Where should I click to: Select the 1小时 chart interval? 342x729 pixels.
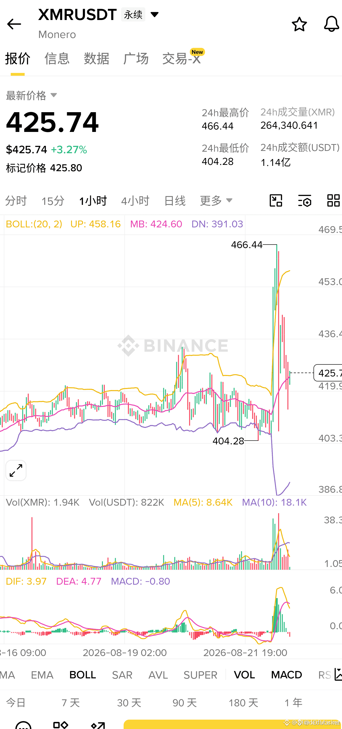[x=93, y=201]
